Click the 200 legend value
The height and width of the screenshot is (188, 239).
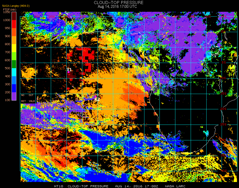[x=8, y=92]
